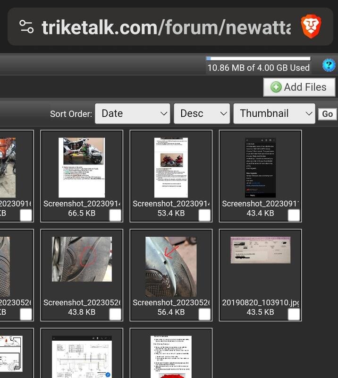The width and height of the screenshot is (338, 378).
Task: Tap the site settings tune icon
Action: [x=26, y=27]
